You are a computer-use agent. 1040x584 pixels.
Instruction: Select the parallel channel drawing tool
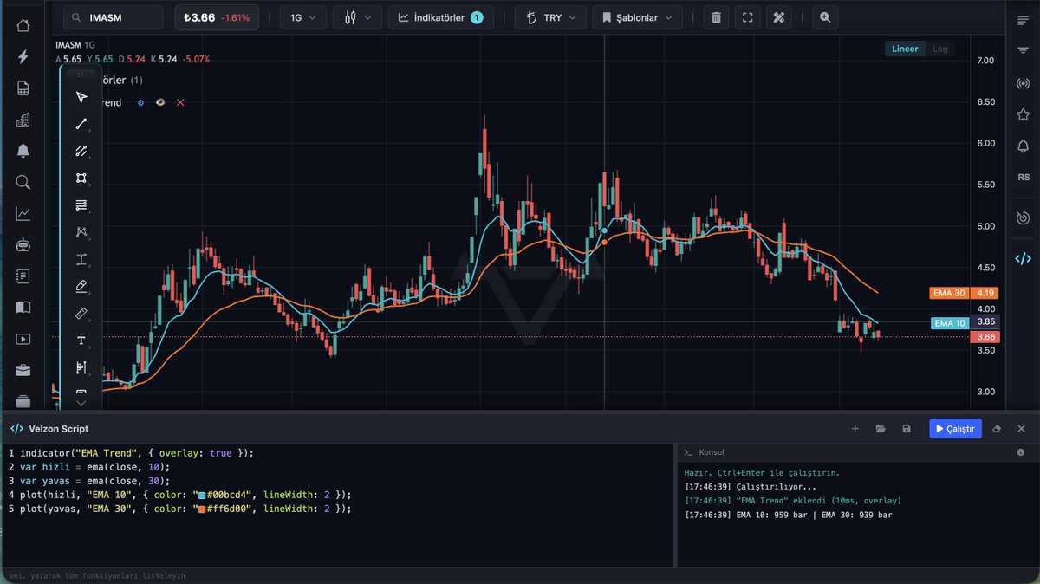pos(81,151)
